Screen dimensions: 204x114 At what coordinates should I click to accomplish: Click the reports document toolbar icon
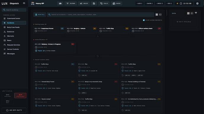(x=94, y=4)
